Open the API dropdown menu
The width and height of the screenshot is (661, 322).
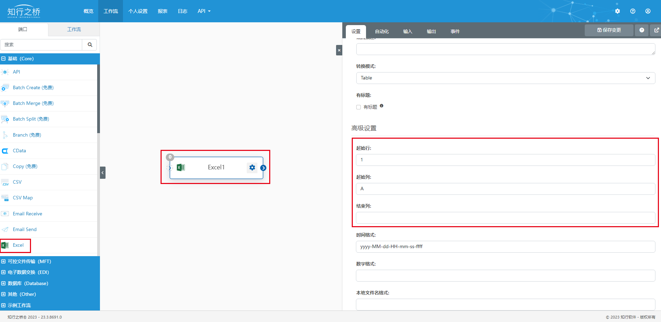(204, 11)
